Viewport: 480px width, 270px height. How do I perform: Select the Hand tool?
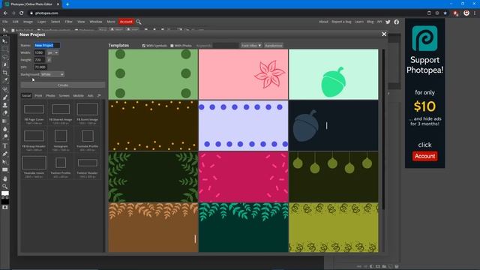click(x=5, y=178)
